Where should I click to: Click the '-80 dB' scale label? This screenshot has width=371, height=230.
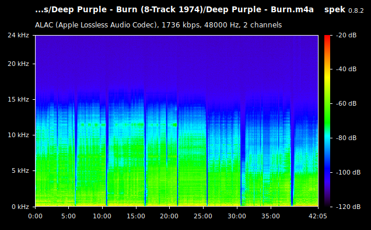[346, 138]
